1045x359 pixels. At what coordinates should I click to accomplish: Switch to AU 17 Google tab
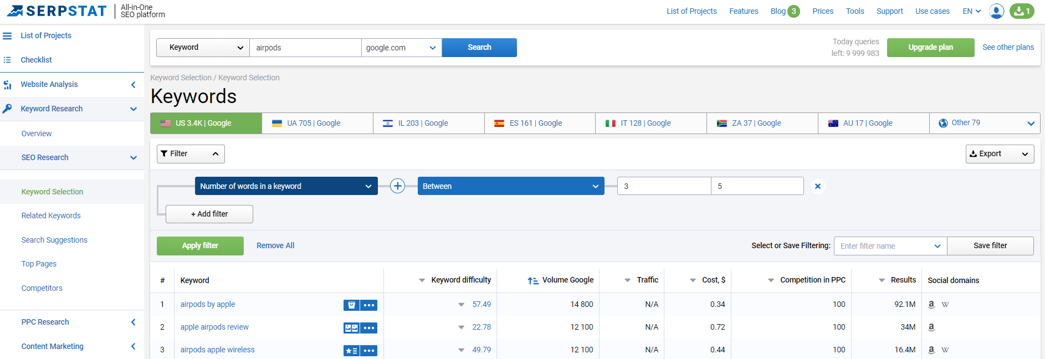tap(874, 123)
